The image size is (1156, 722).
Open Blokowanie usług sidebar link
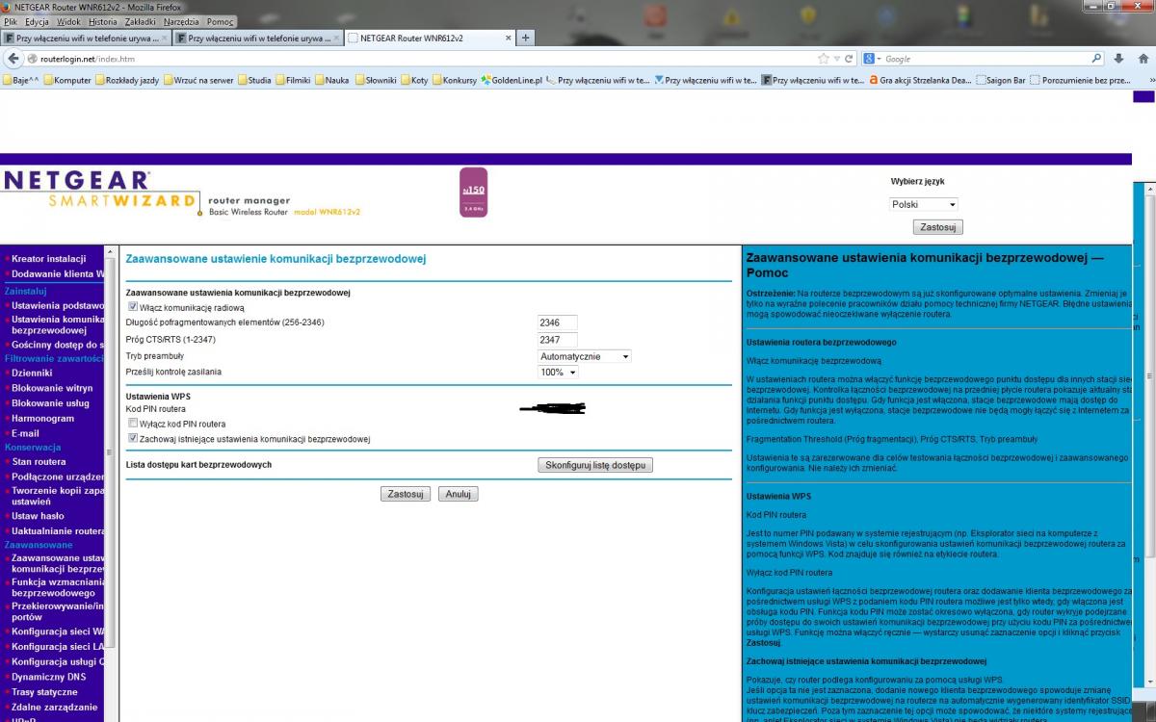click(51, 403)
